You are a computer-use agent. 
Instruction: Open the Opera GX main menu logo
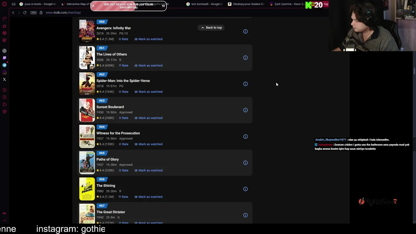coord(5,4)
